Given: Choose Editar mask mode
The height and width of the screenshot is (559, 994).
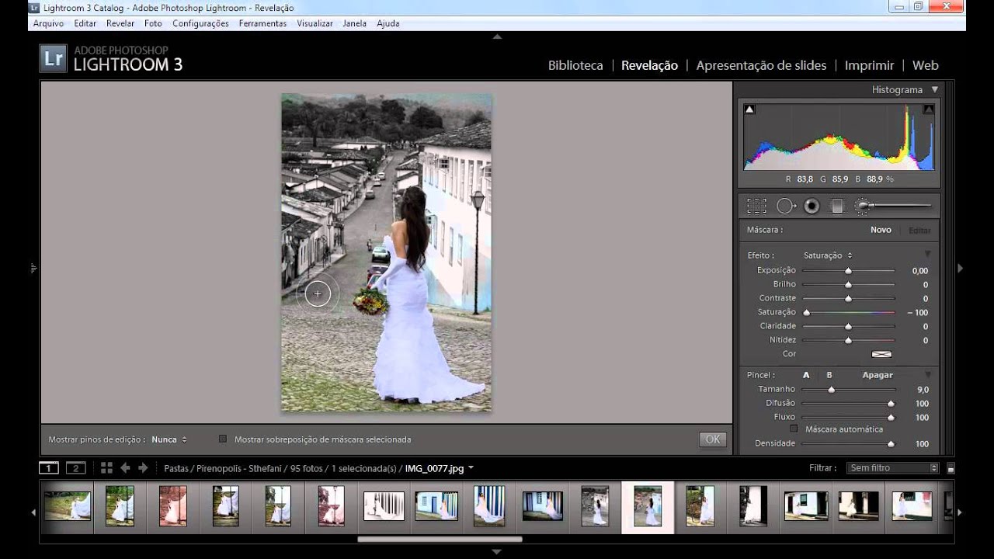Looking at the screenshot, I should 919,230.
